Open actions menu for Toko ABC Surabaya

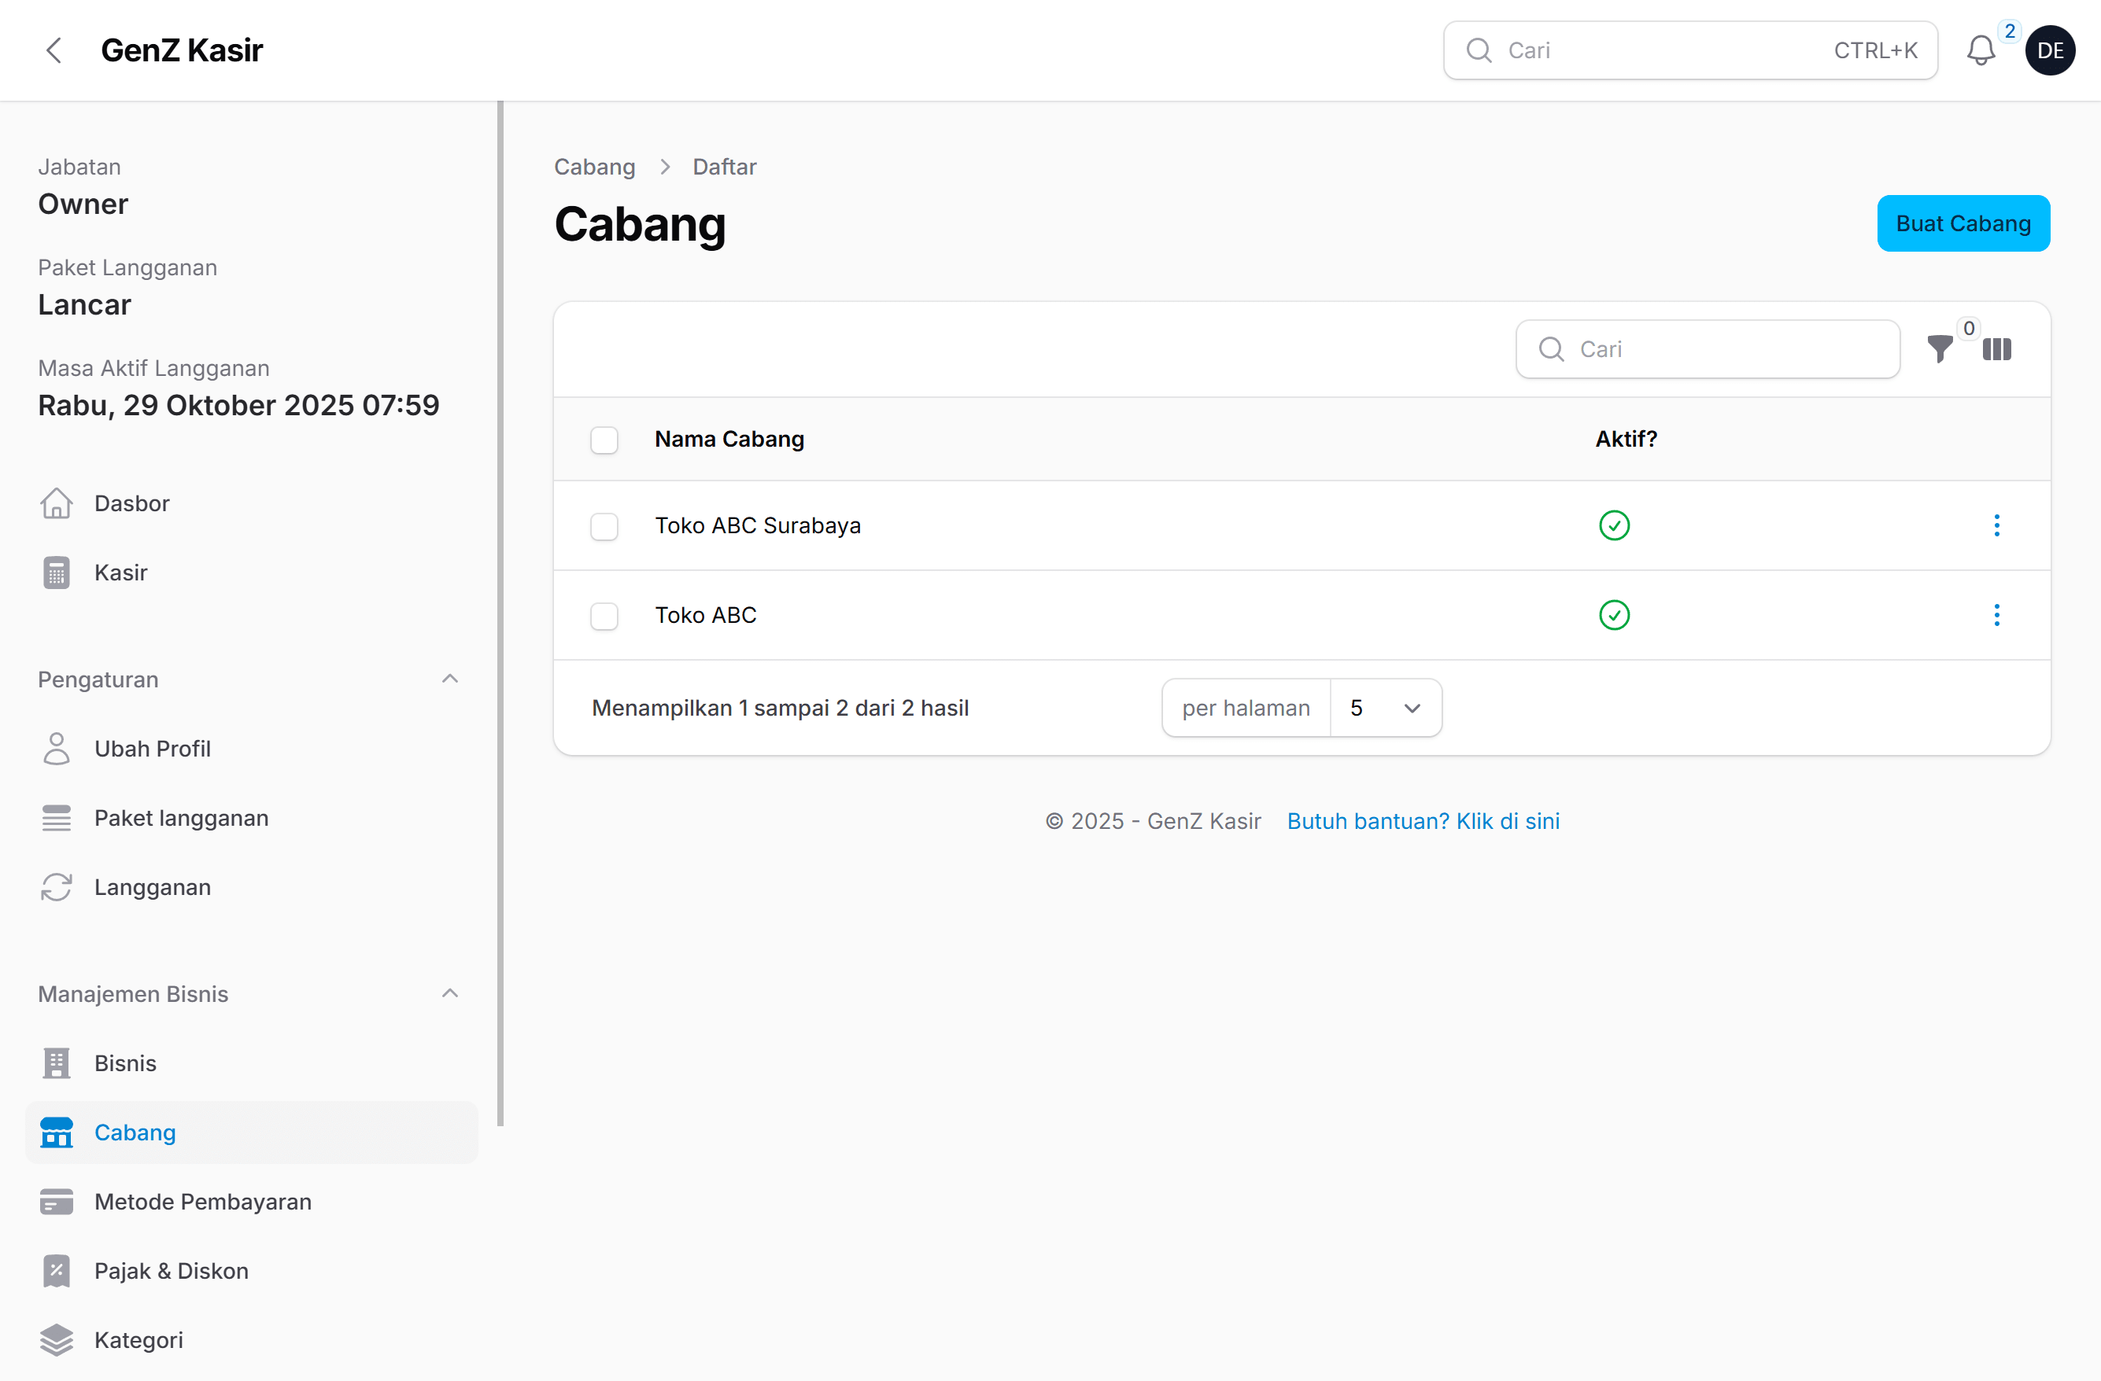pyautogui.click(x=1996, y=526)
